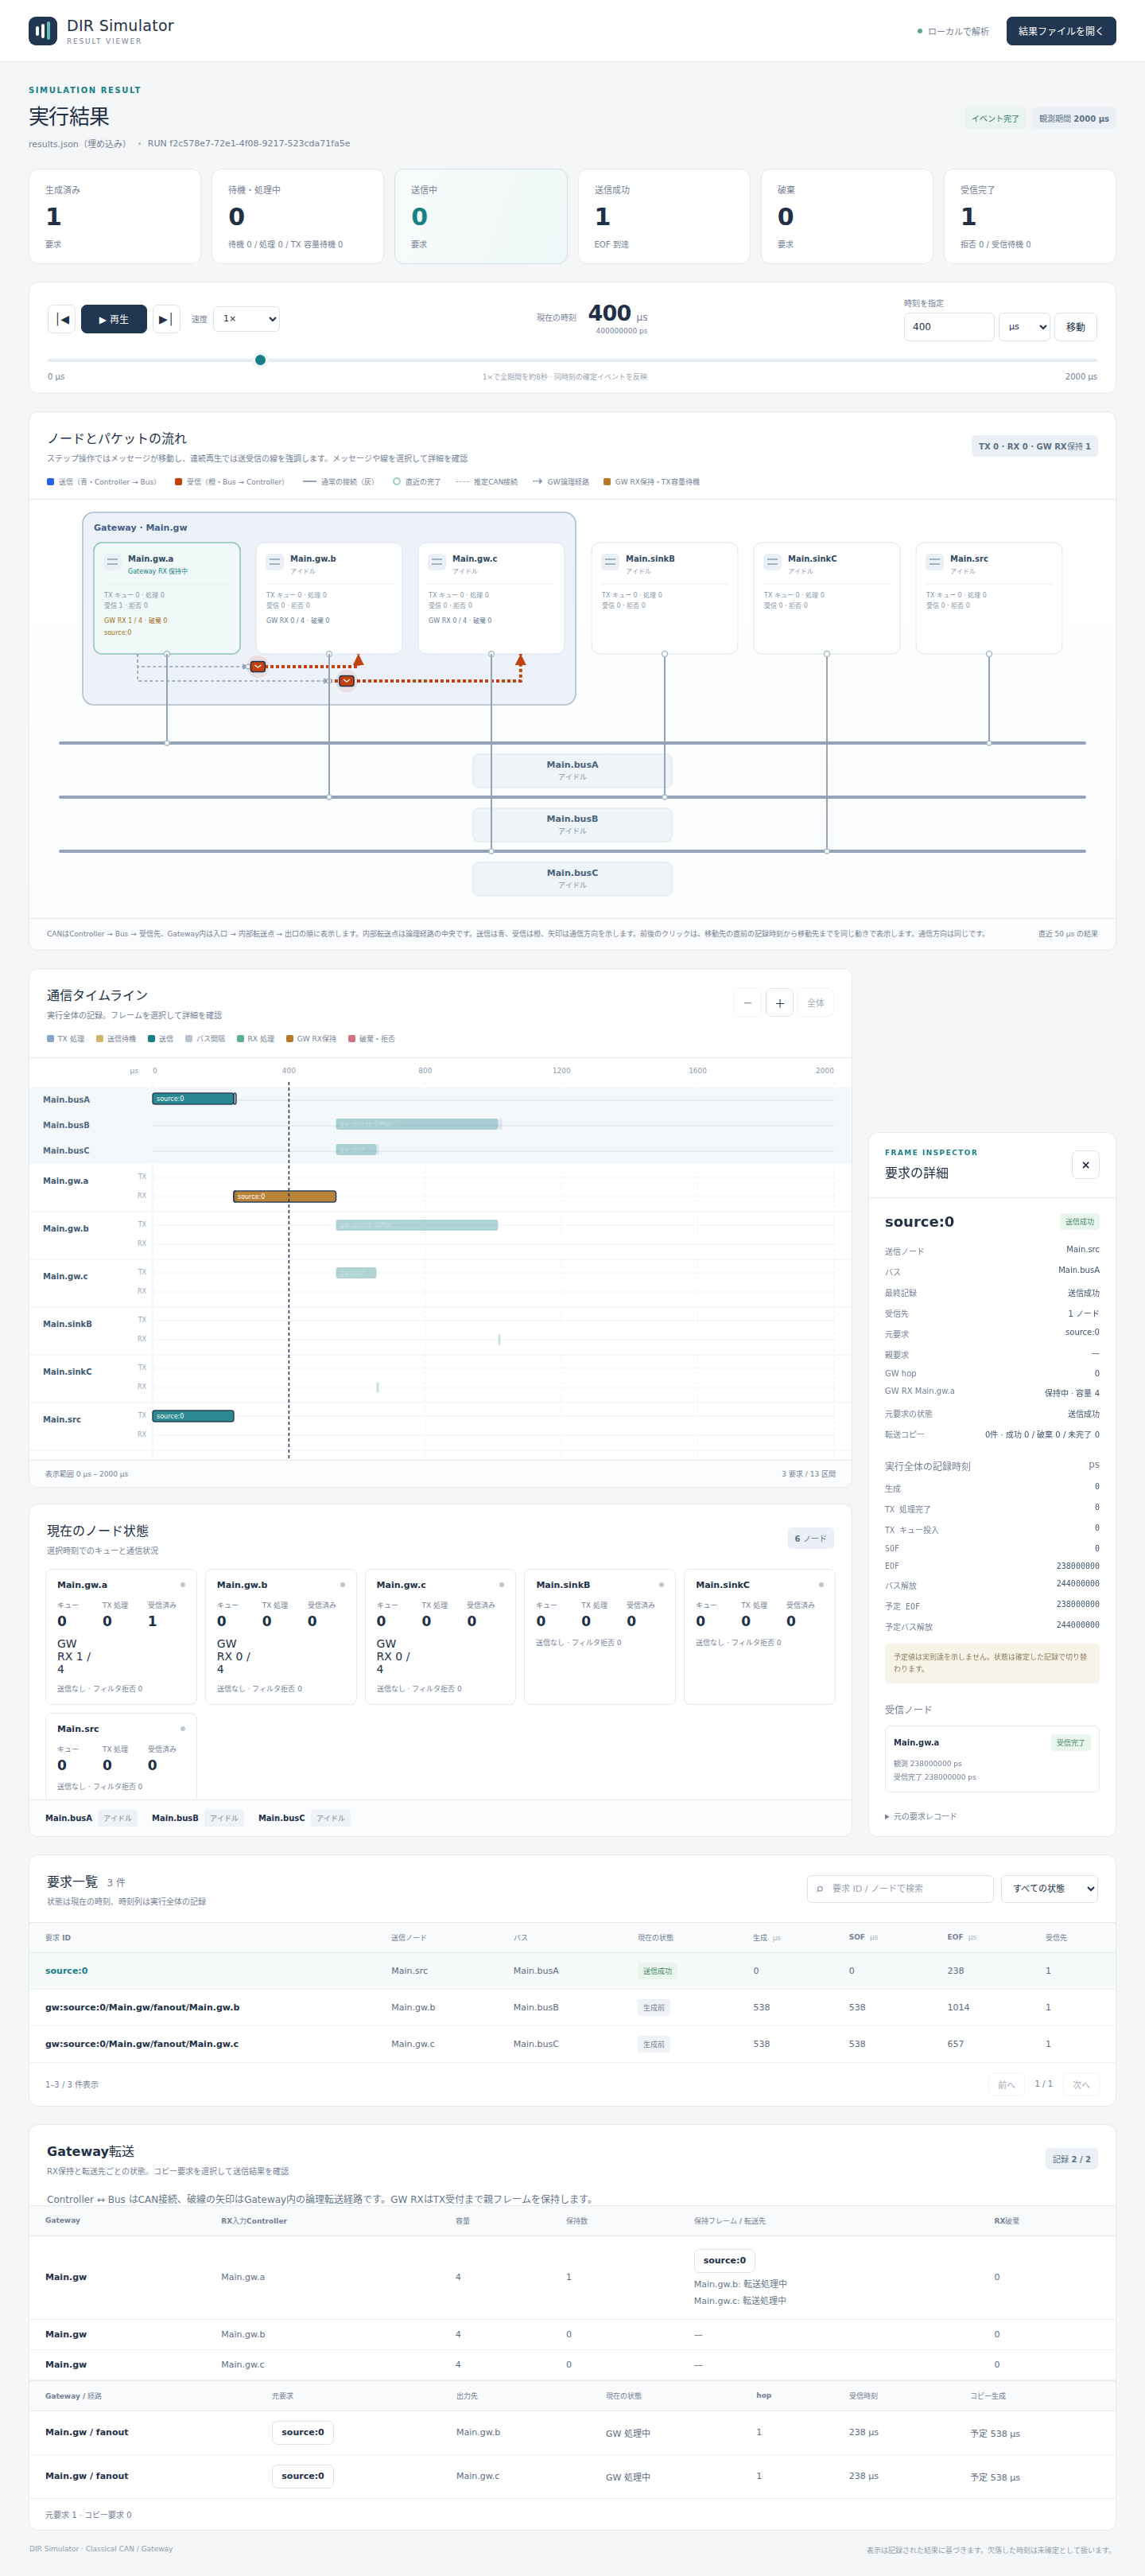Click the 移動 button to jump to the time

coord(1076,327)
